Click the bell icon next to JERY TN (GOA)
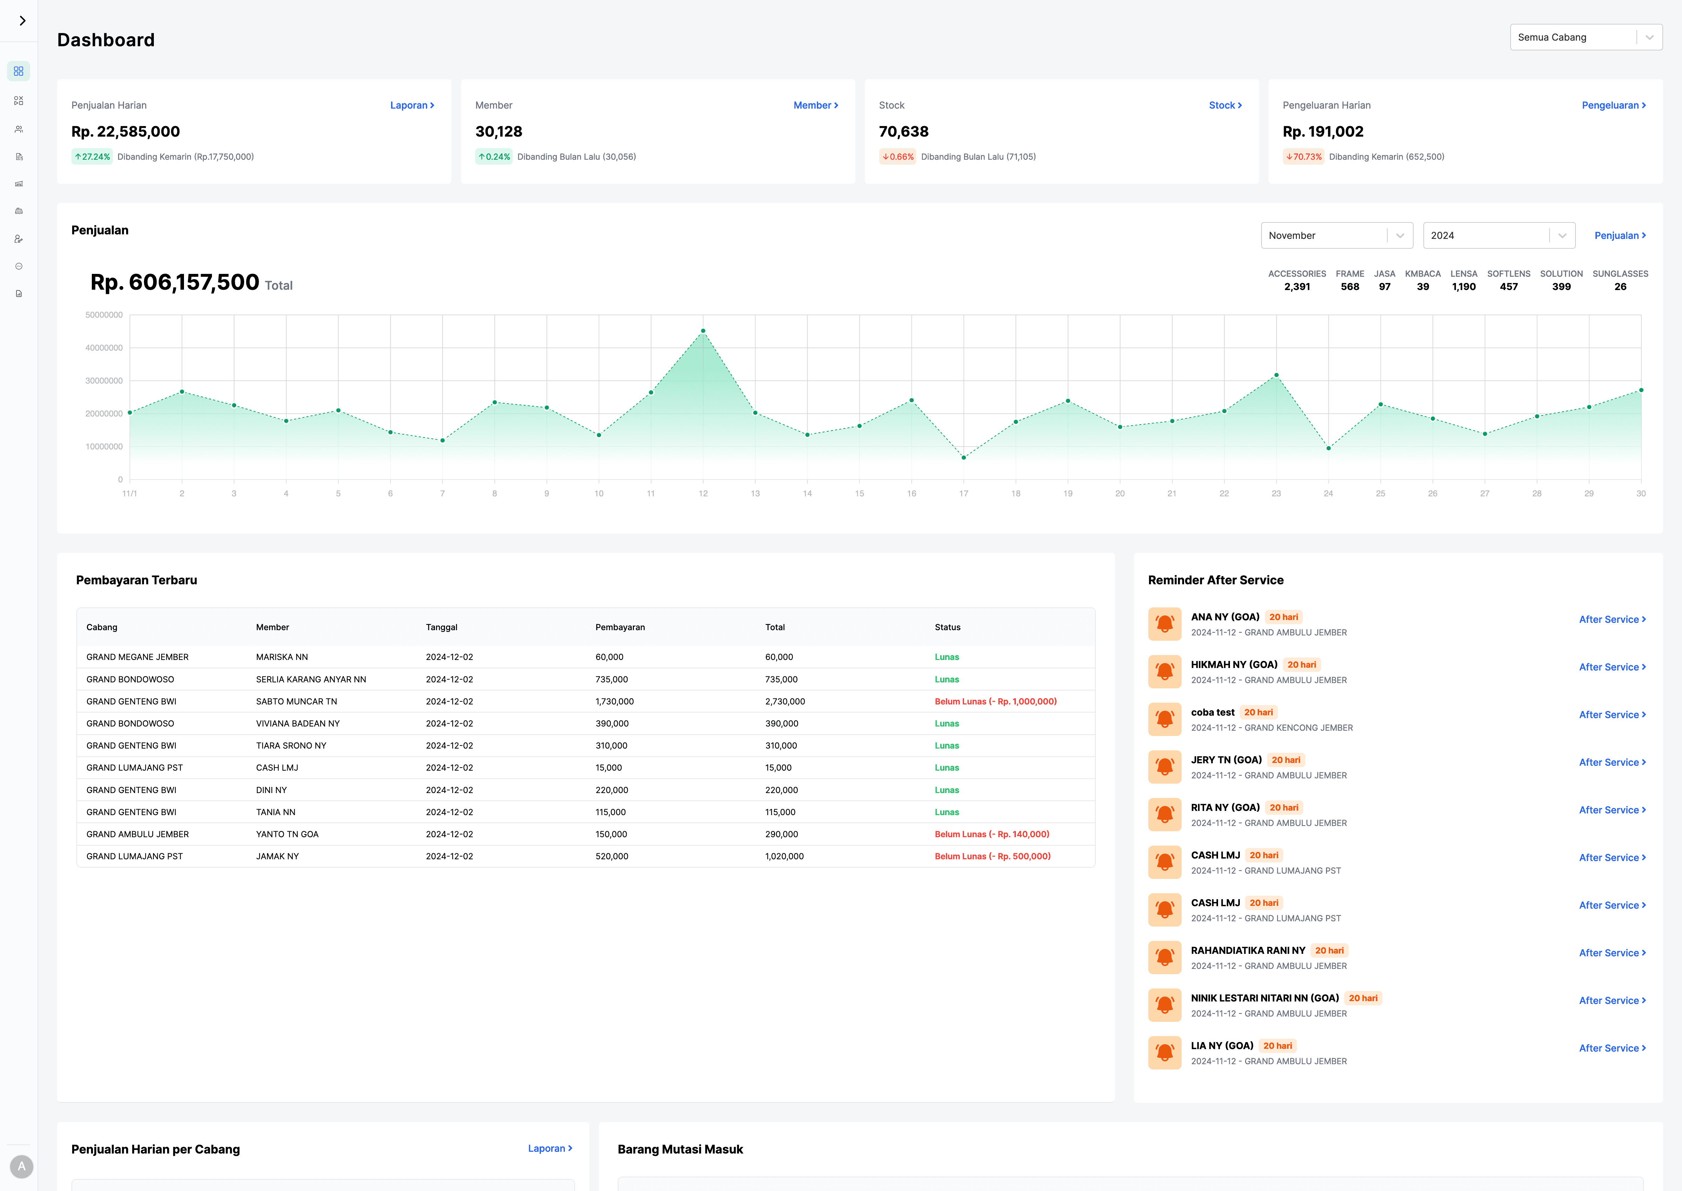The image size is (1682, 1191). click(x=1164, y=767)
